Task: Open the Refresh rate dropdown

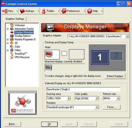Action: tap(118, 98)
